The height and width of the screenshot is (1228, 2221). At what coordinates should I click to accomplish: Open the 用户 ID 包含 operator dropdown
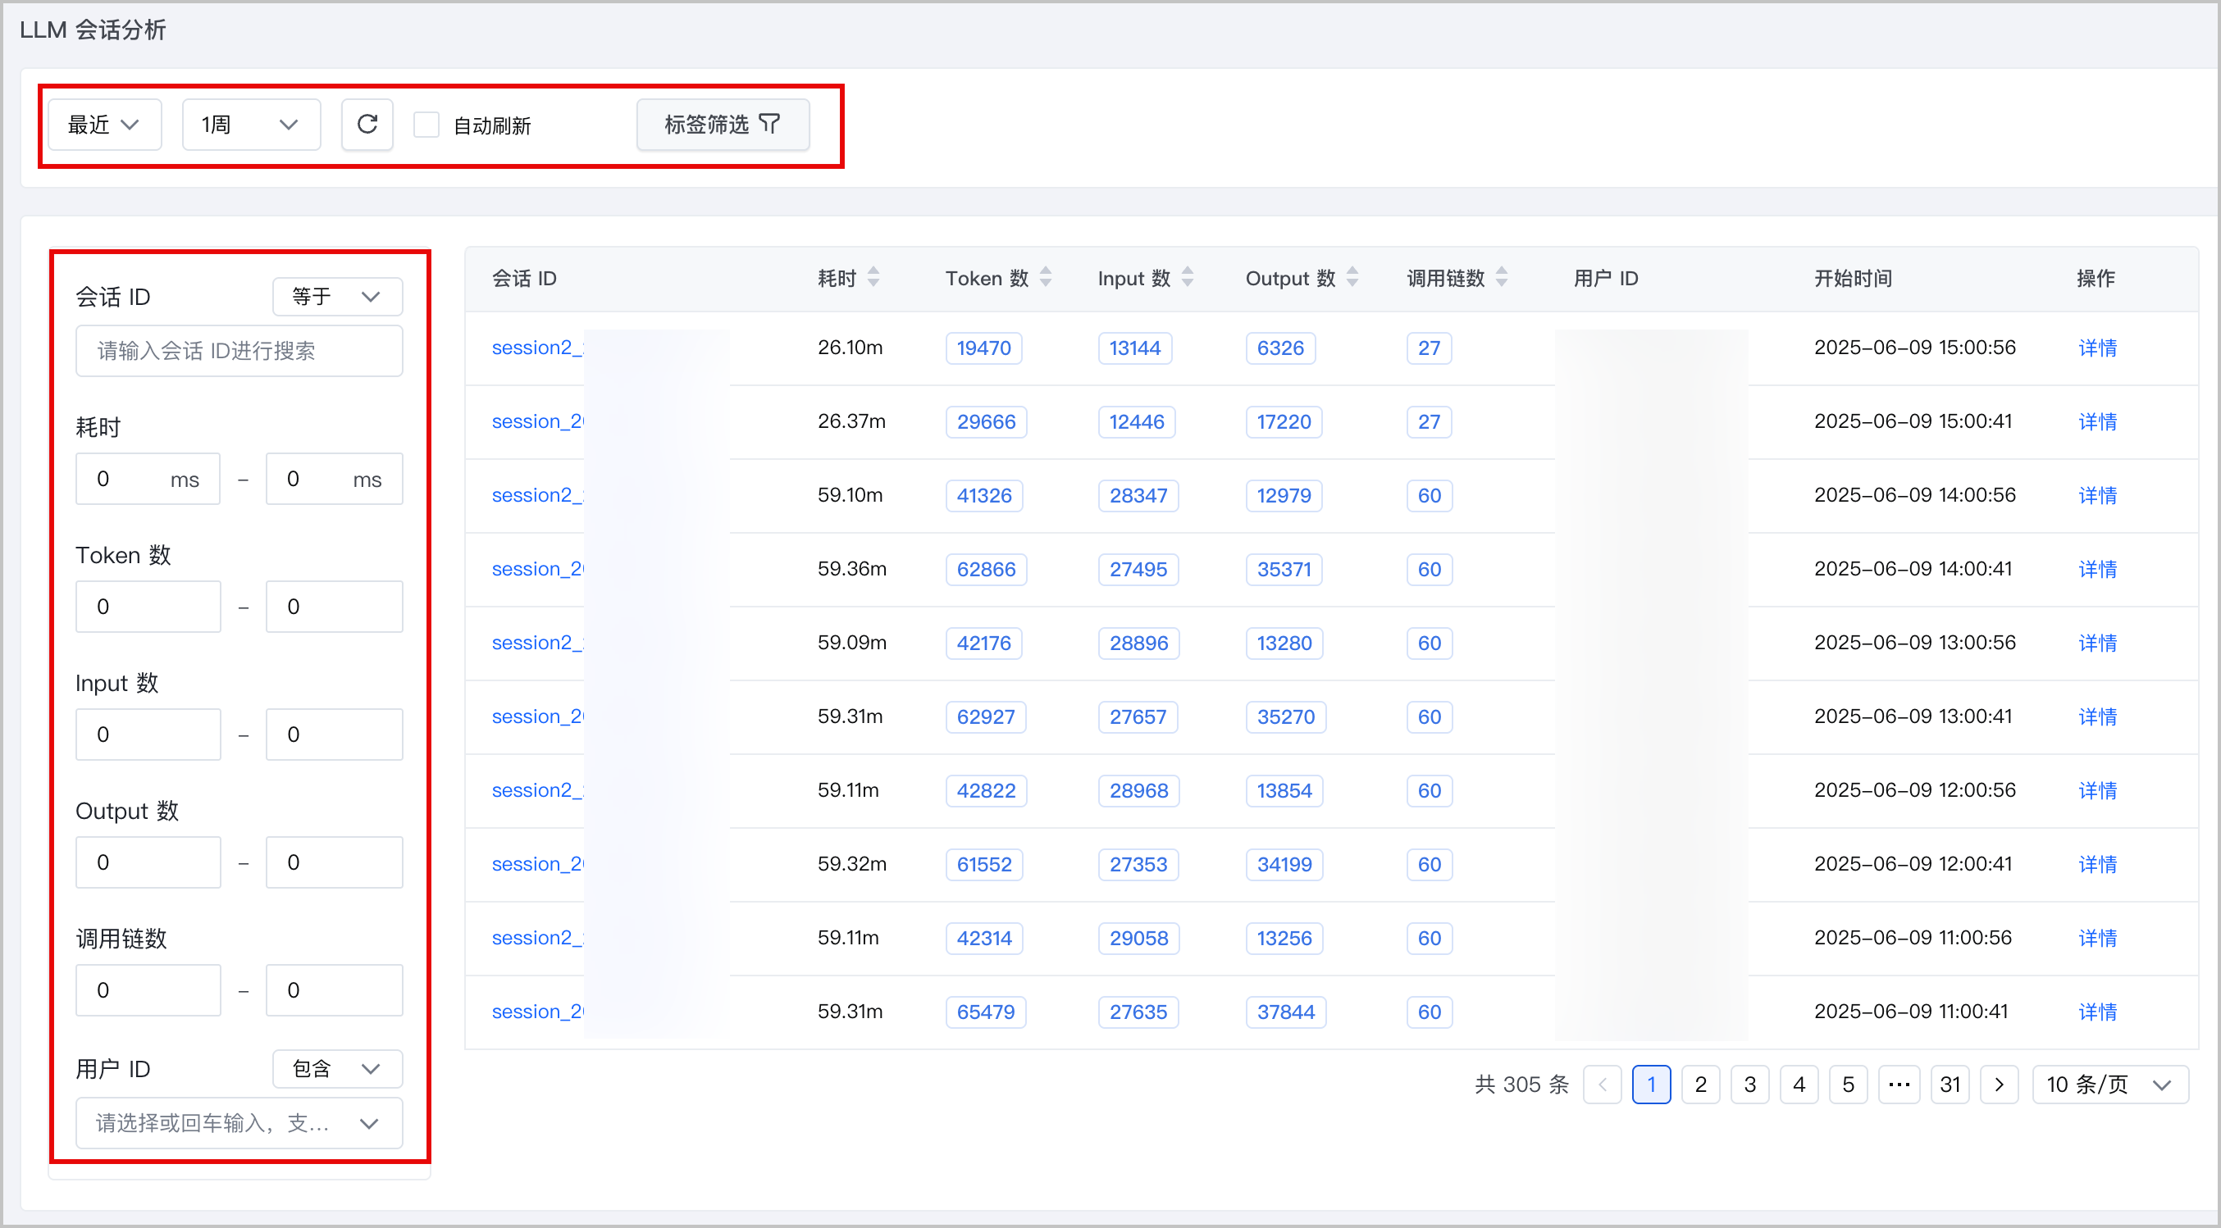[x=337, y=1069]
